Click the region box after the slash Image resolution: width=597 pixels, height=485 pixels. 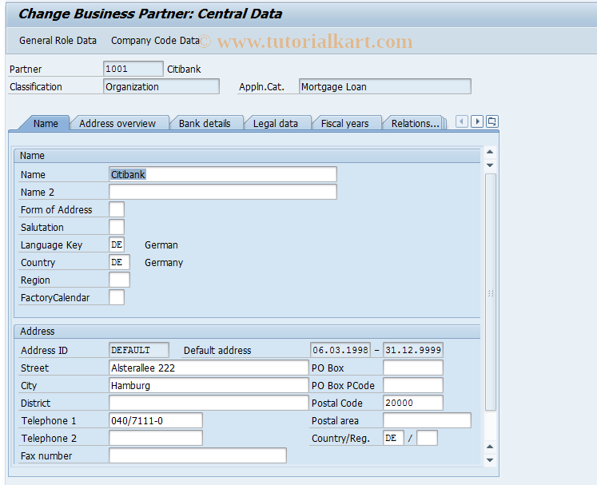[x=427, y=438]
